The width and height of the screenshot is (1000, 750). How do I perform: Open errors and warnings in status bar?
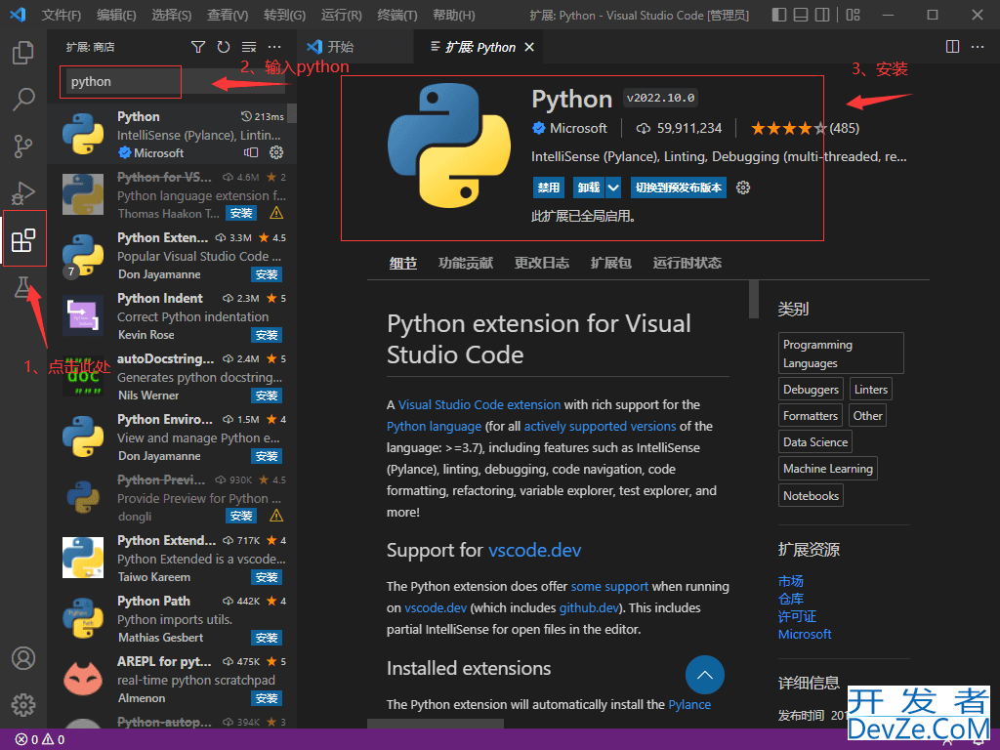click(x=39, y=739)
